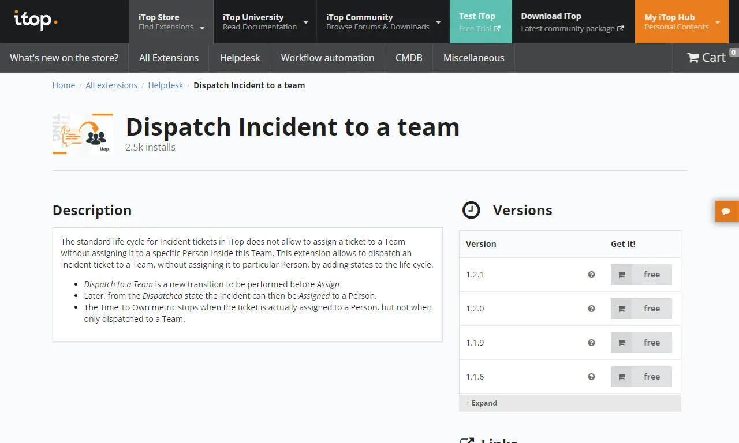The image size is (739, 443).
Task: Follow the All extensions breadcrumb link
Action: coord(111,85)
